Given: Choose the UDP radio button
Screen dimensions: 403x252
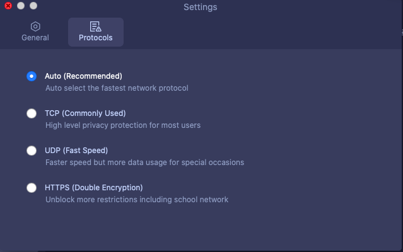Looking at the screenshot, I should coord(32,151).
